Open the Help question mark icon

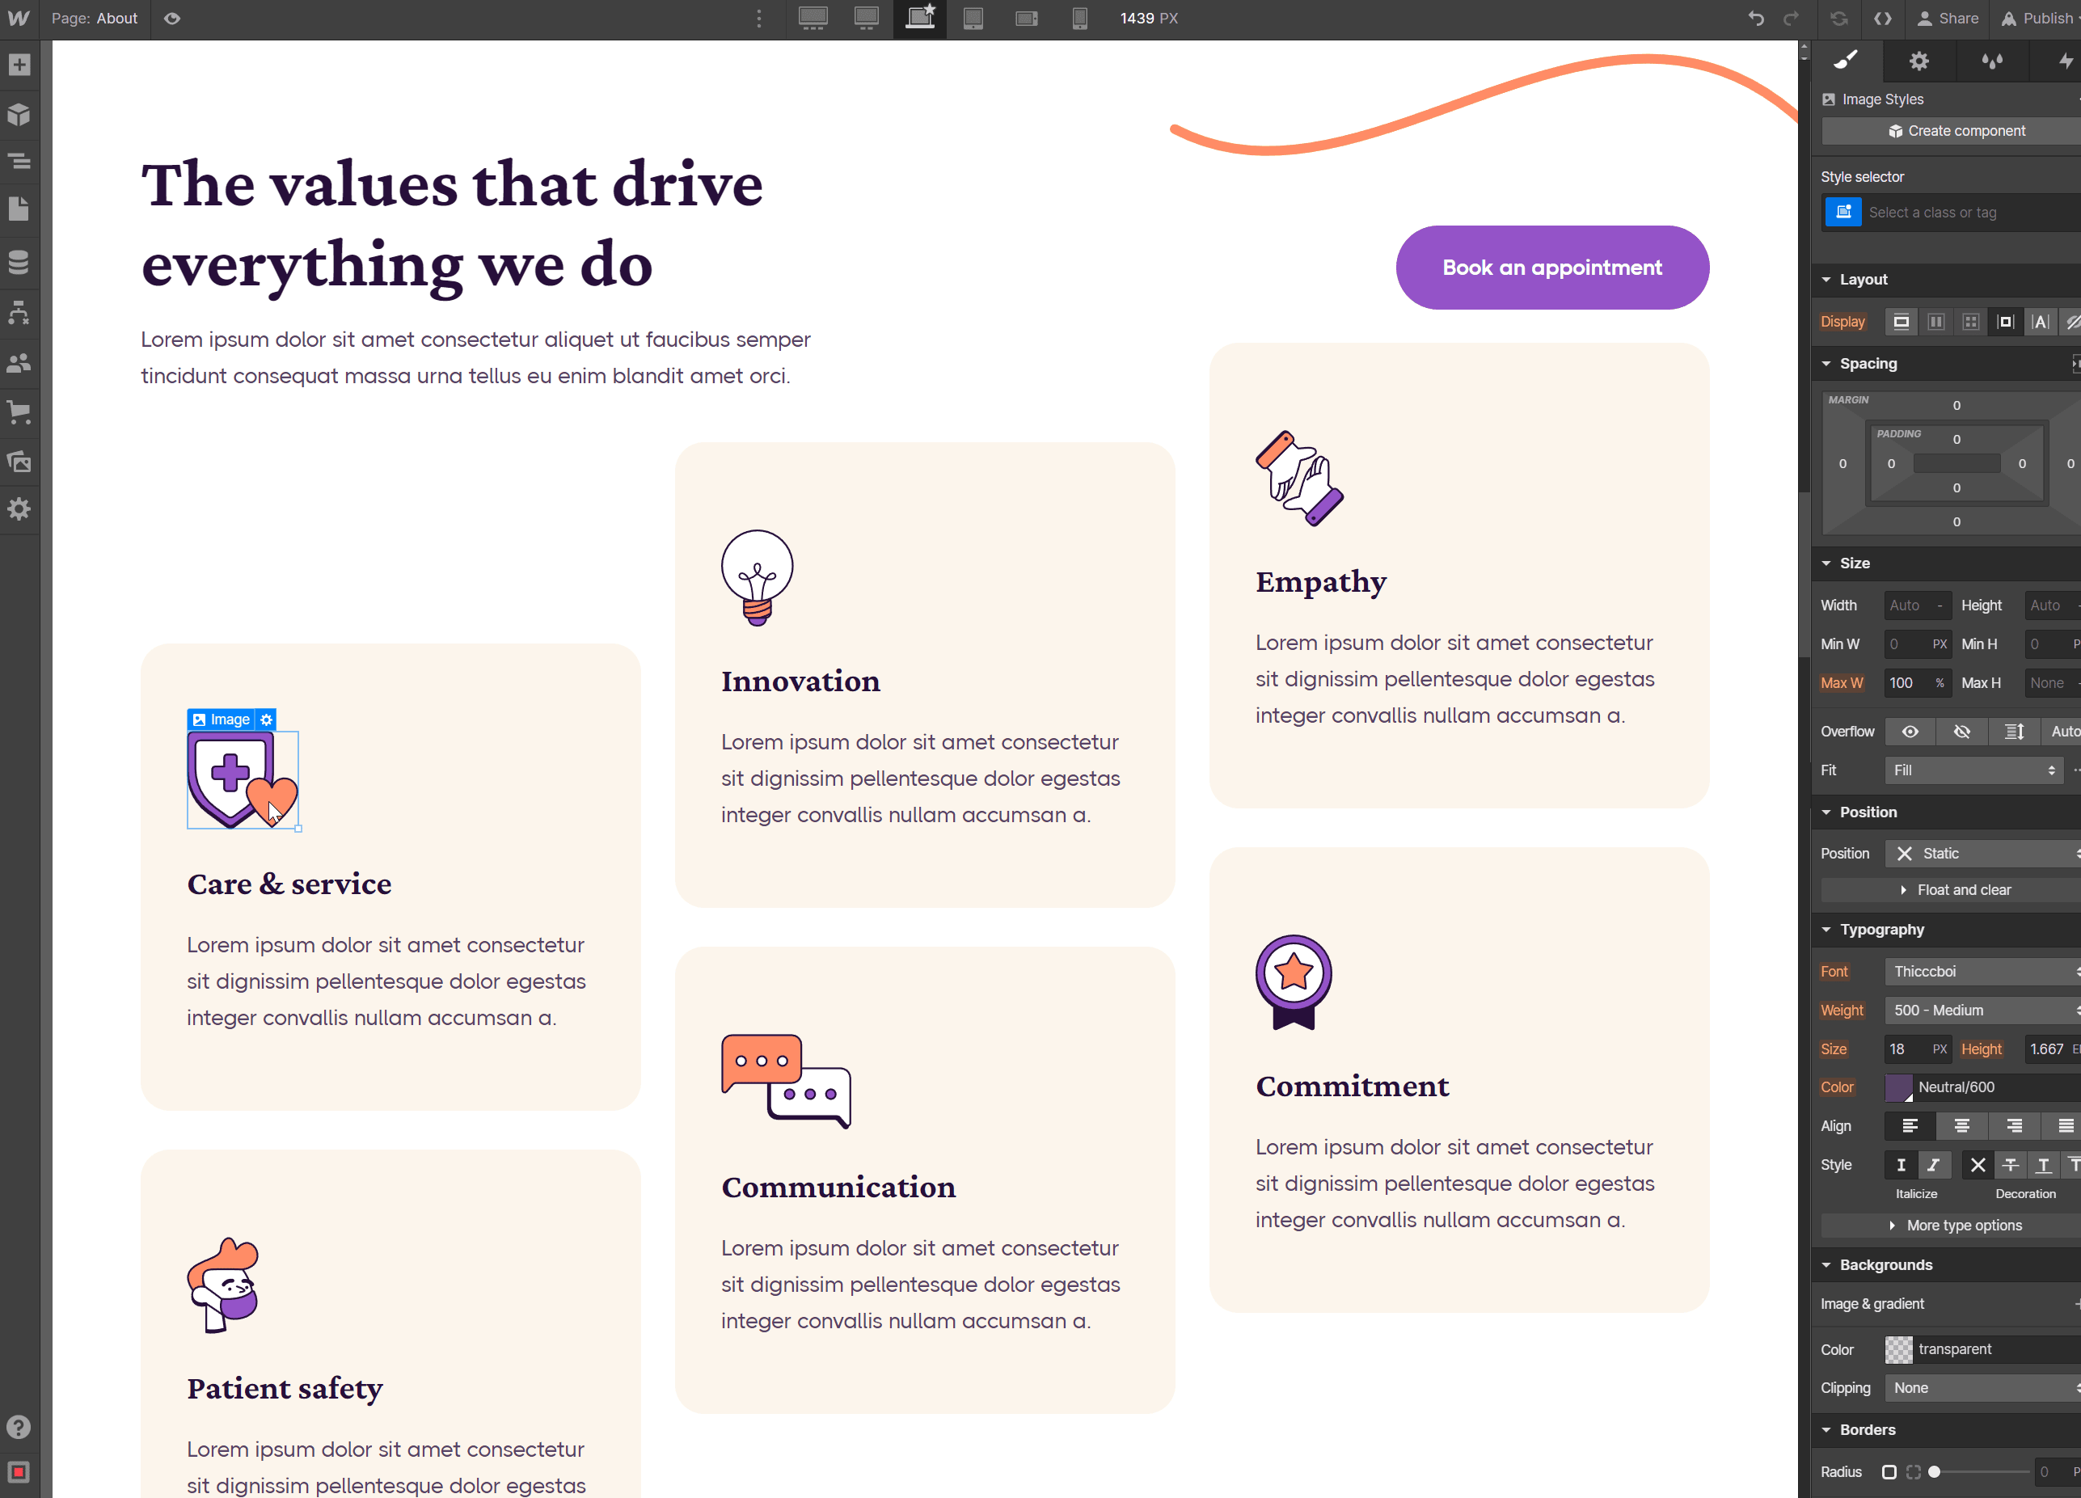(x=19, y=1428)
